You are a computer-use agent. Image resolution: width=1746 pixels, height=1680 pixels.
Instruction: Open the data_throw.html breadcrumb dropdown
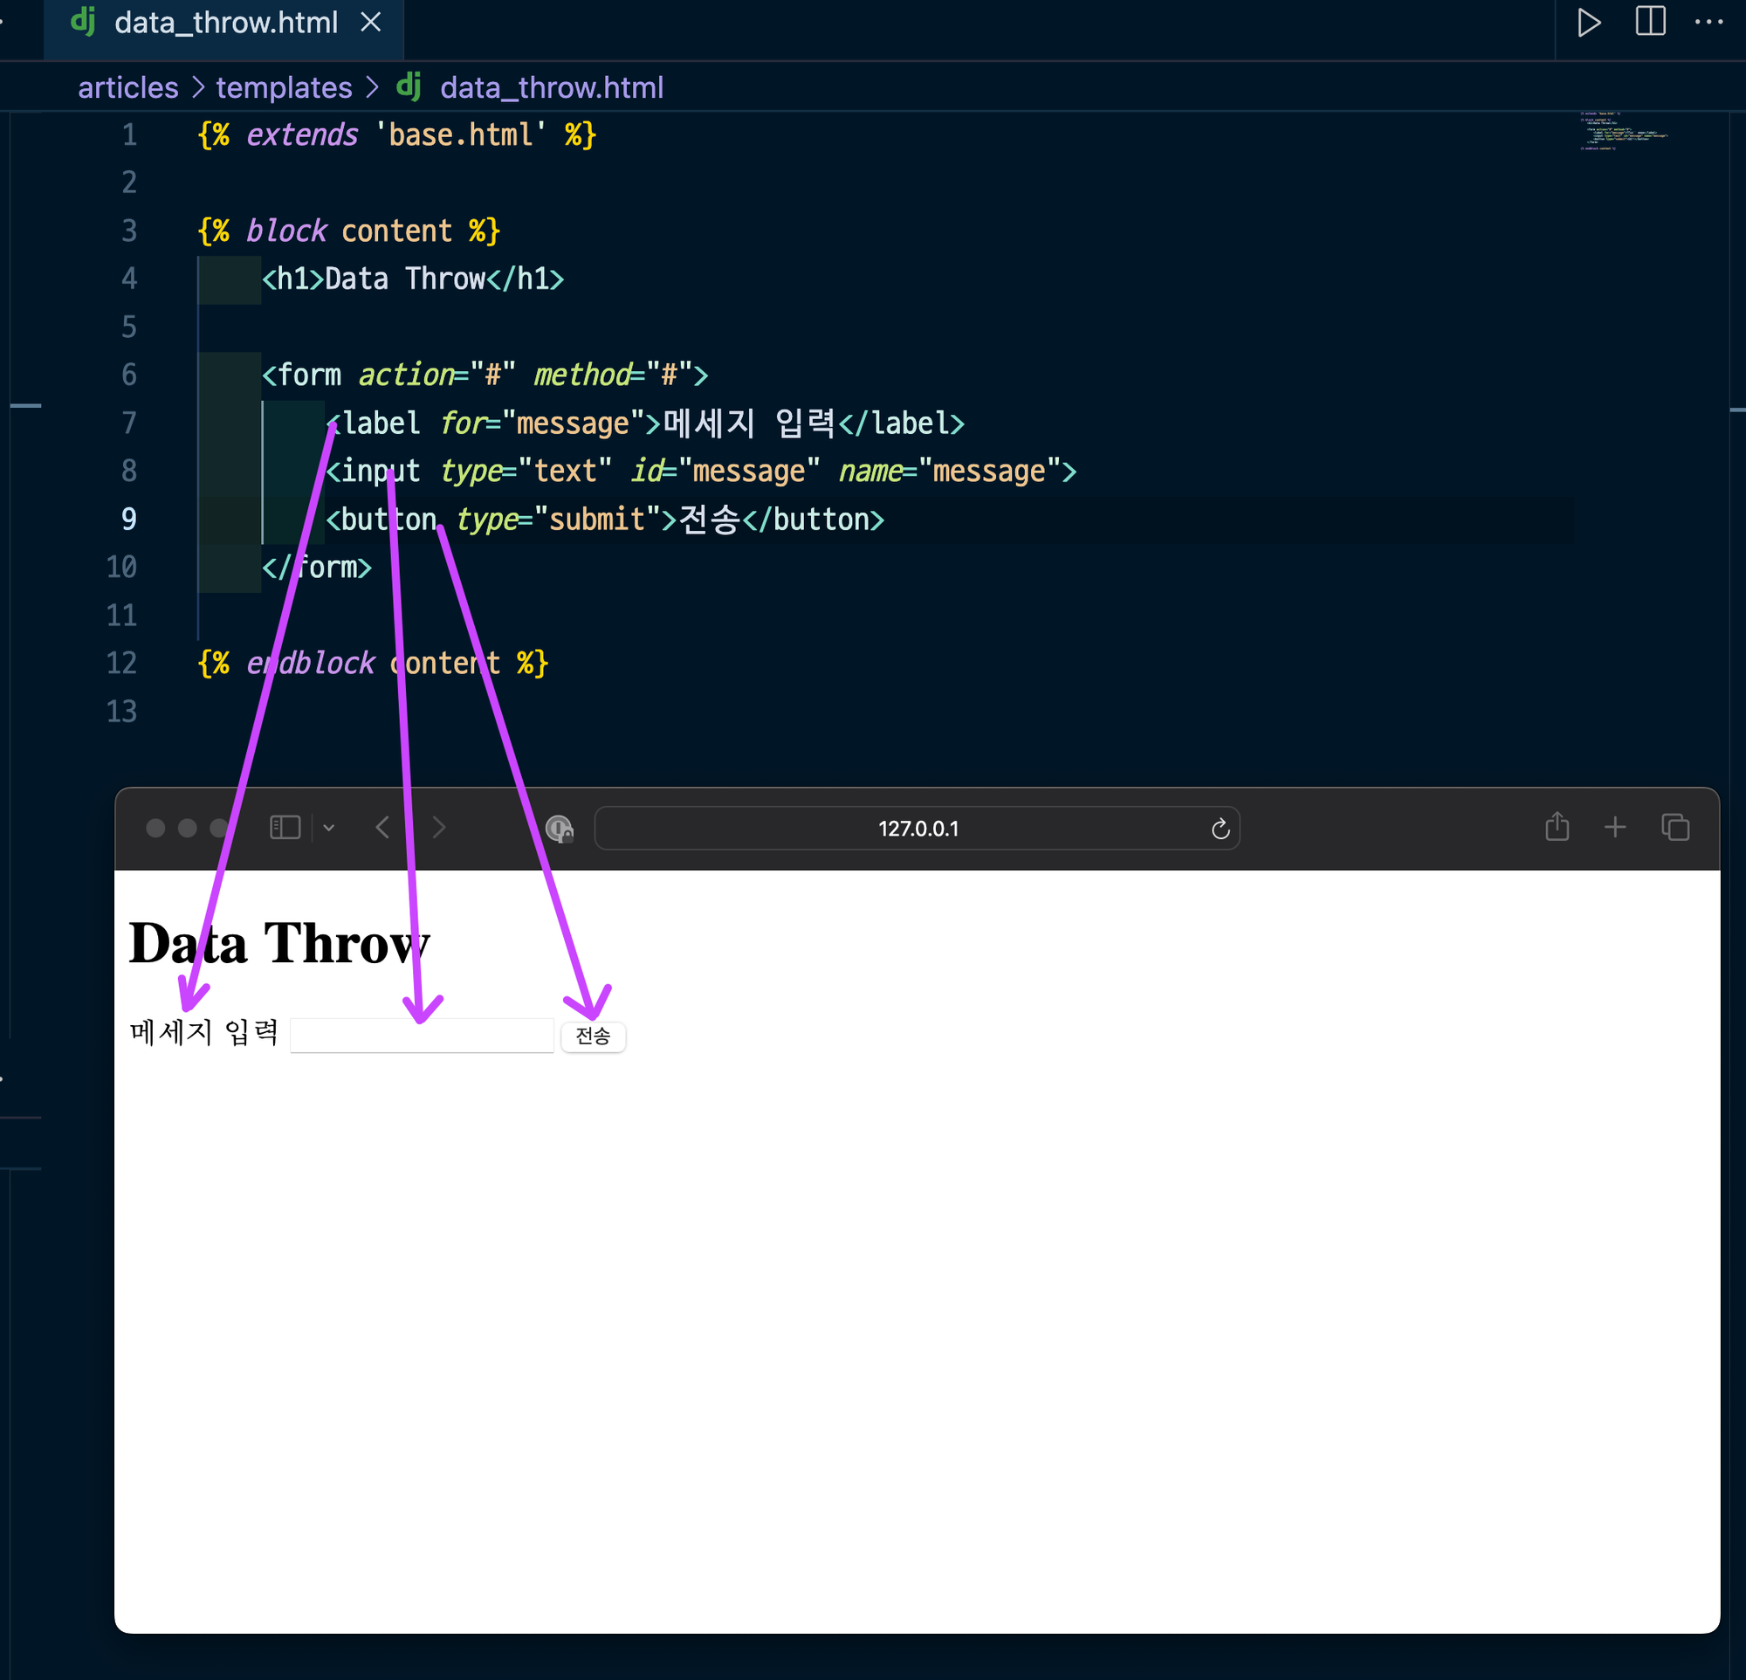pyautogui.click(x=551, y=87)
